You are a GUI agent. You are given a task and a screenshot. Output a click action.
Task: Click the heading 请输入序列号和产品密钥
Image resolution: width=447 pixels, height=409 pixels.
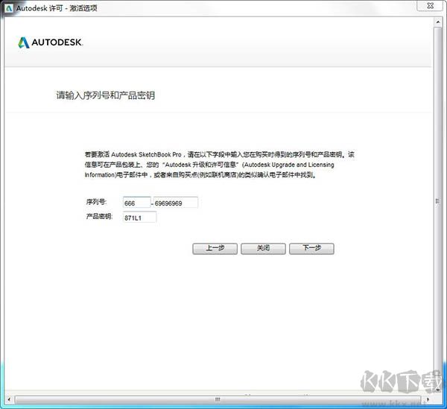tap(106, 95)
